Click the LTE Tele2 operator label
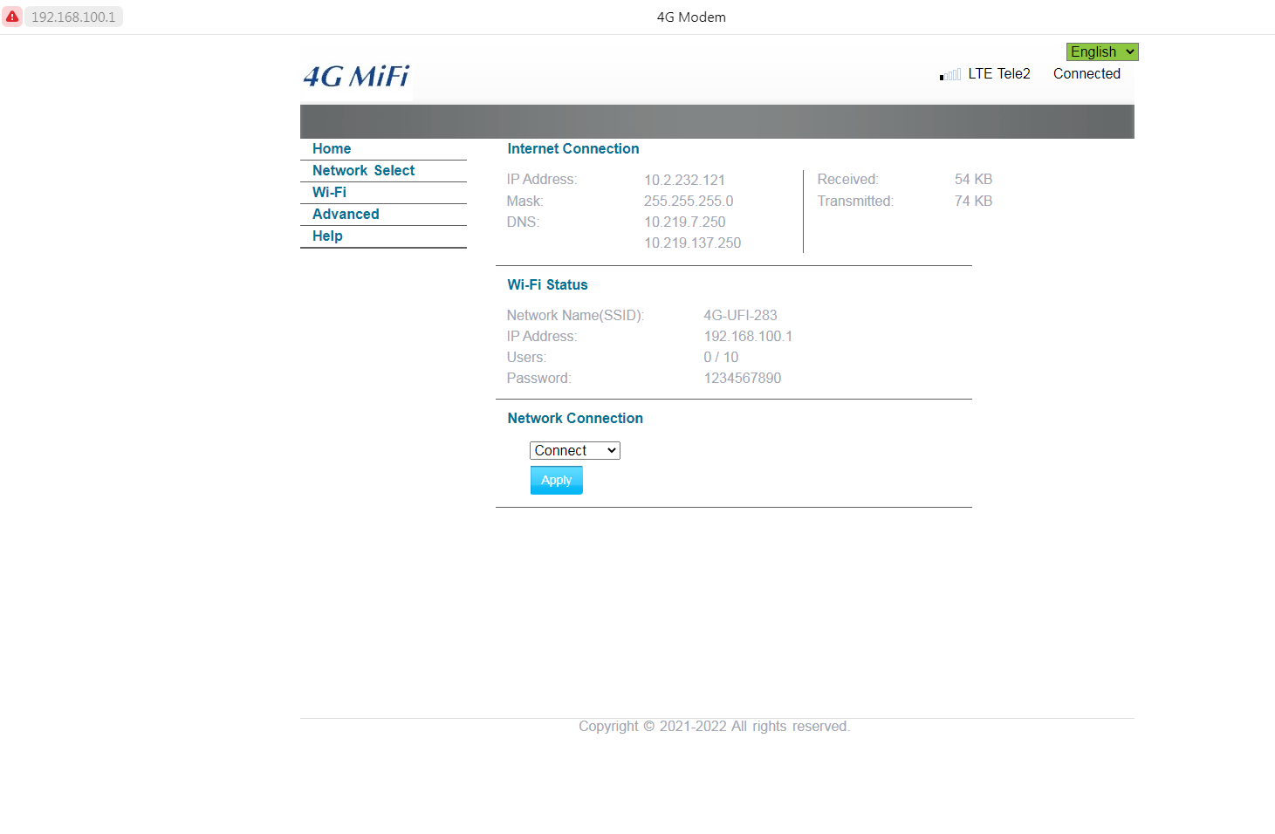 click(999, 74)
